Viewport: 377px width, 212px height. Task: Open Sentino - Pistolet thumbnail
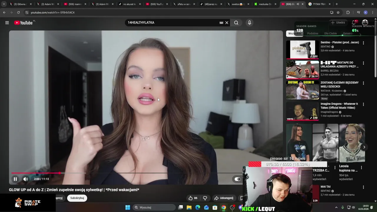pos(302,50)
